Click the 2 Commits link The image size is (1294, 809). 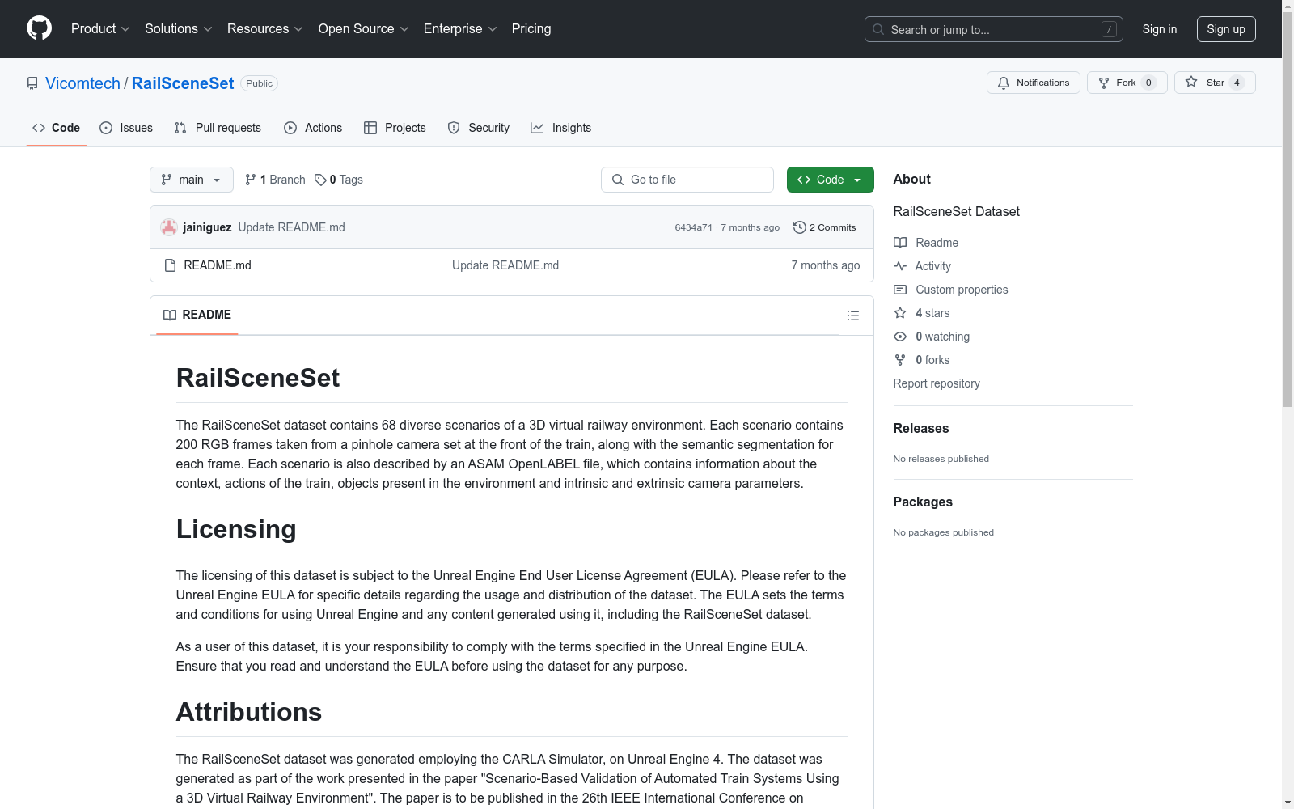(x=824, y=227)
